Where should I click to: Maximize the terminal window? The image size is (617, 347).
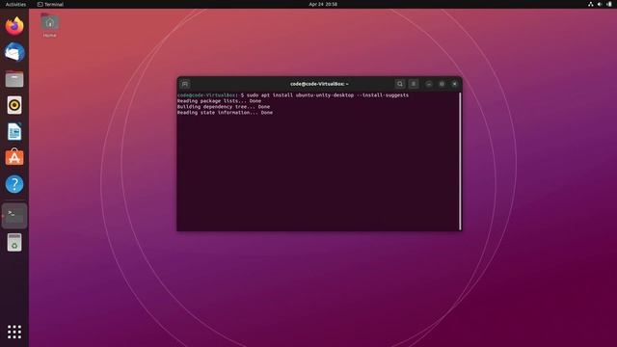(x=442, y=84)
